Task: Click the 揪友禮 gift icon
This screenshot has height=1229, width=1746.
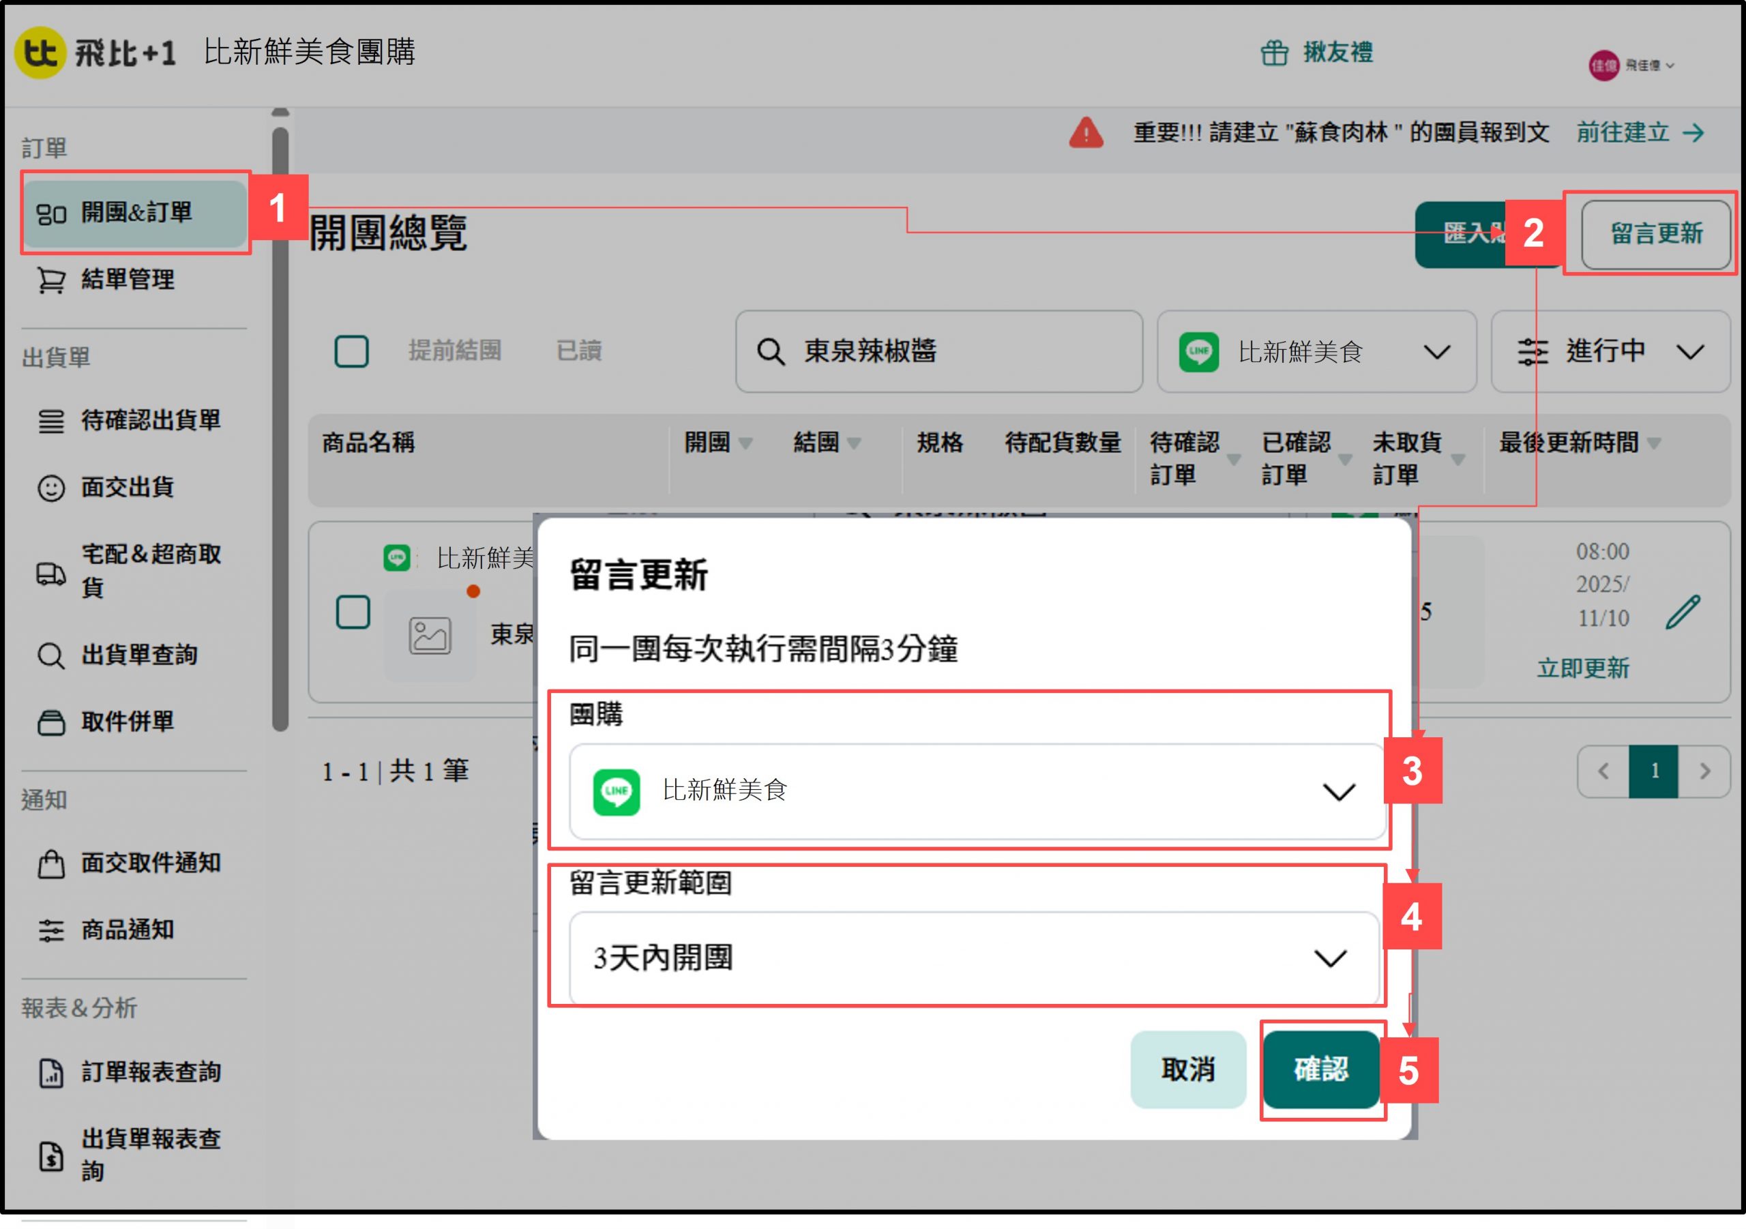Action: tap(1275, 53)
